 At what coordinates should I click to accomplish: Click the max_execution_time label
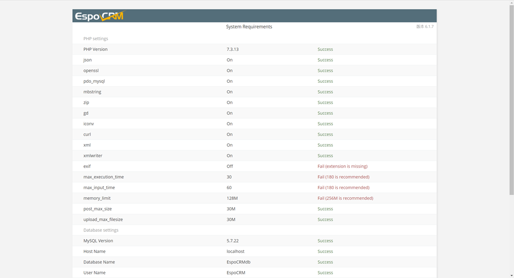[x=103, y=177]
